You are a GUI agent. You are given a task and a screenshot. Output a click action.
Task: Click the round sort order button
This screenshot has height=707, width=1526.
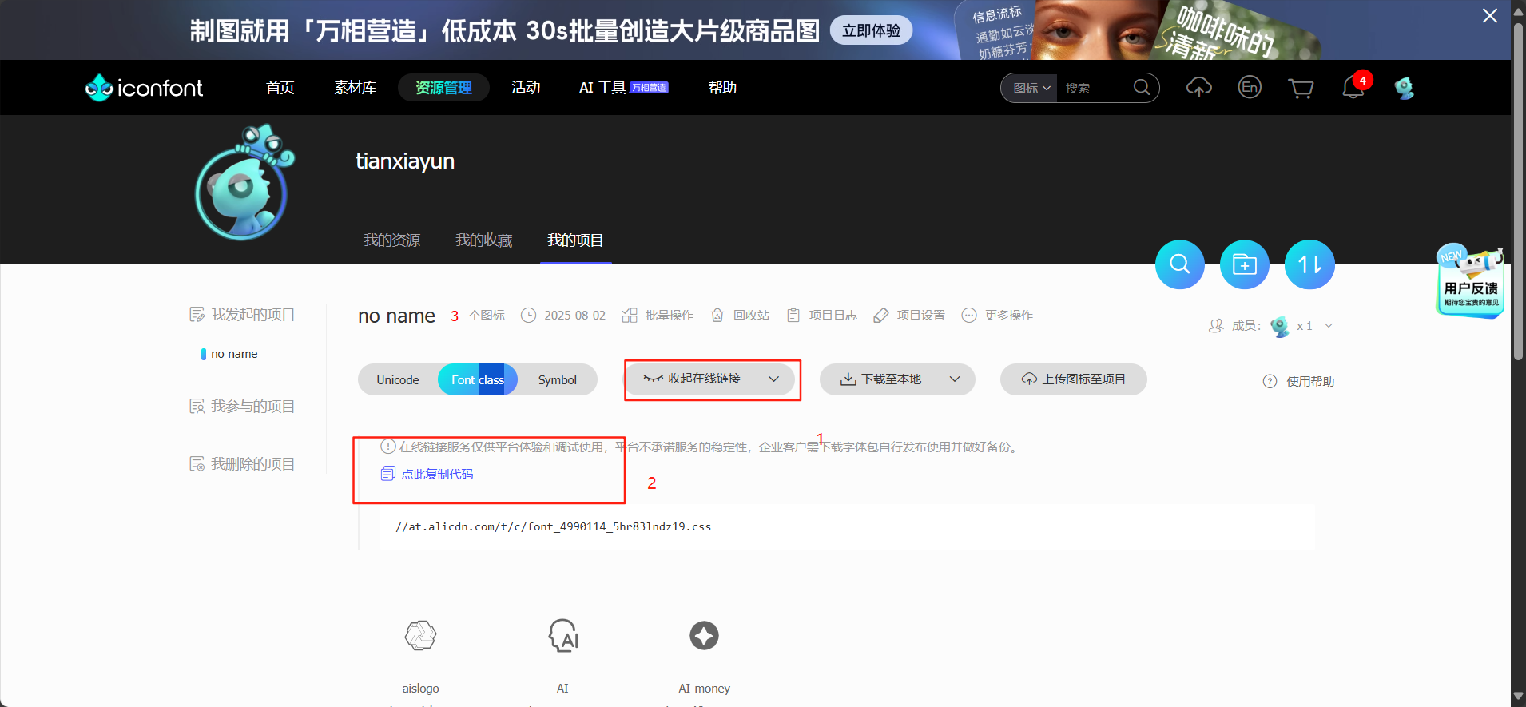tap(1309, 264)
